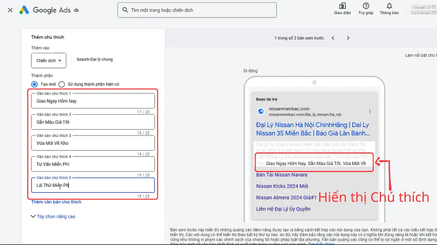Select the Tạo mới radio button
The height and width of the screenshot is (245, 437).
(34, 84)
